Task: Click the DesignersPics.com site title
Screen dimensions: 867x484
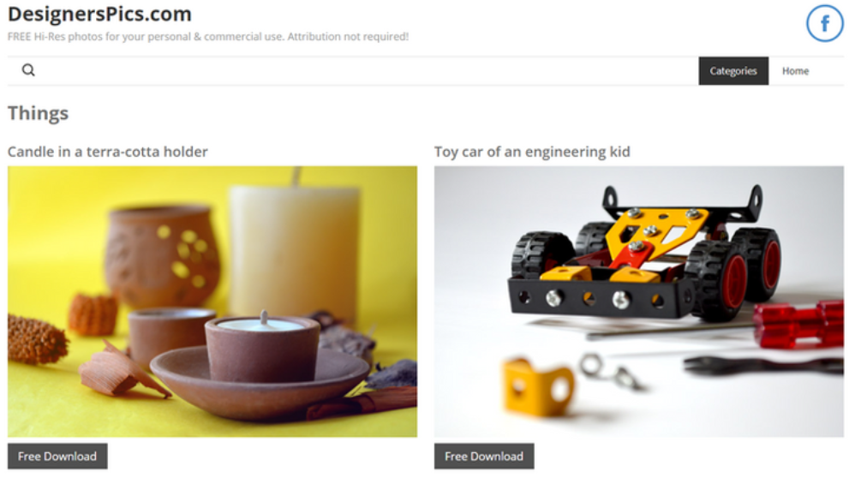Action: 99,14
